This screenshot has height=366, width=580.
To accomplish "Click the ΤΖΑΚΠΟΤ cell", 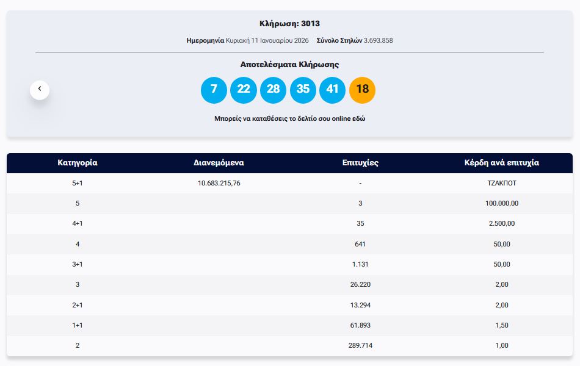I will (x=502, y=183).
